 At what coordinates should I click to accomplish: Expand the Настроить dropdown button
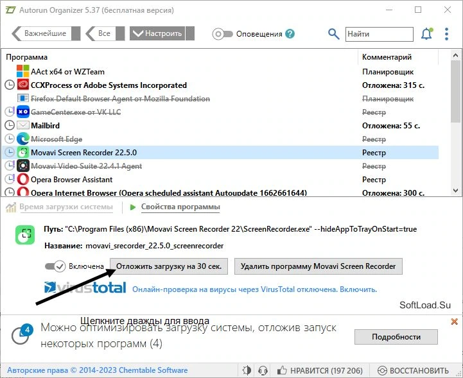pyautogui.click(x=157, y=33)
